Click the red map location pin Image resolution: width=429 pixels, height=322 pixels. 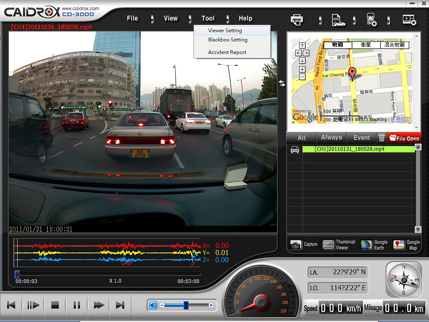tap(352, 74)
